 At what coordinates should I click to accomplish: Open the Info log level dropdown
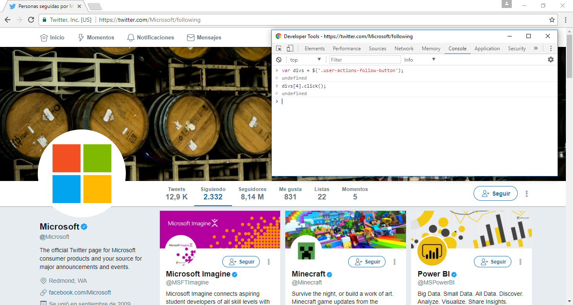click(419, 60)
